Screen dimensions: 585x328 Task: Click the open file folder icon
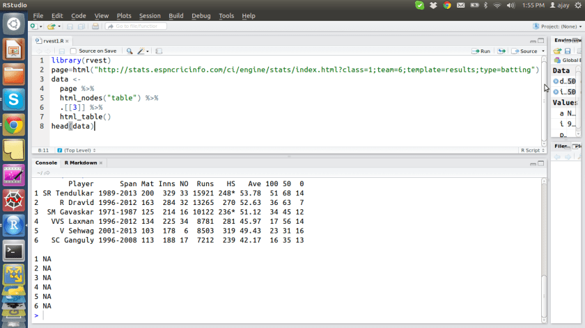51,26
